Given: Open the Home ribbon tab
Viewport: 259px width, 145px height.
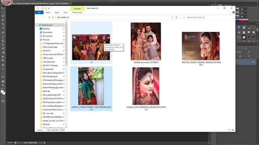Looking at the screenshot, I should pos(48,12).
